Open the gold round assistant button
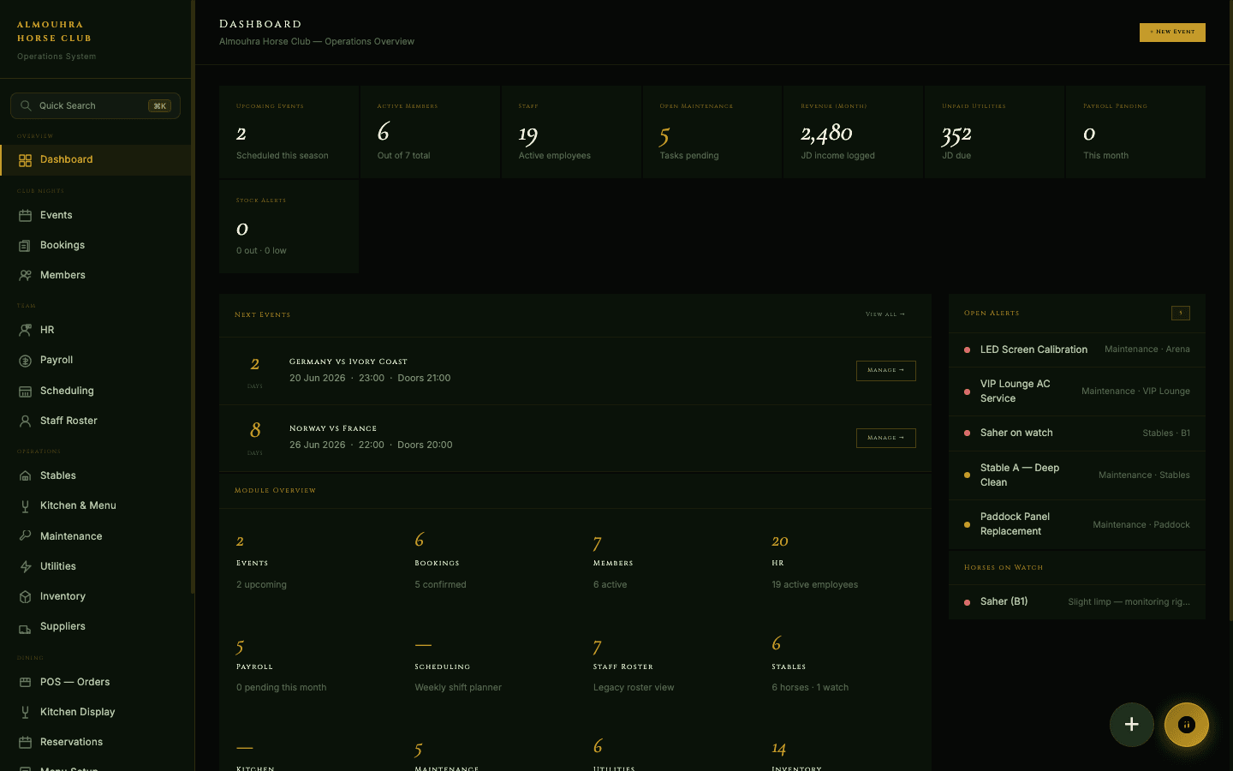Image resolution: width=1233 pixels, height=771 pixels. click(x=1187, y=725)
